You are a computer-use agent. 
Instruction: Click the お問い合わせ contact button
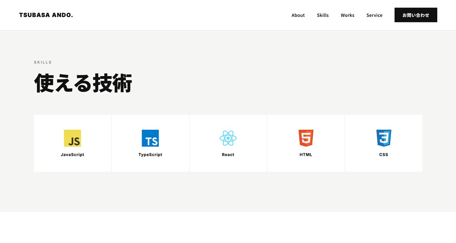(416, 15)
